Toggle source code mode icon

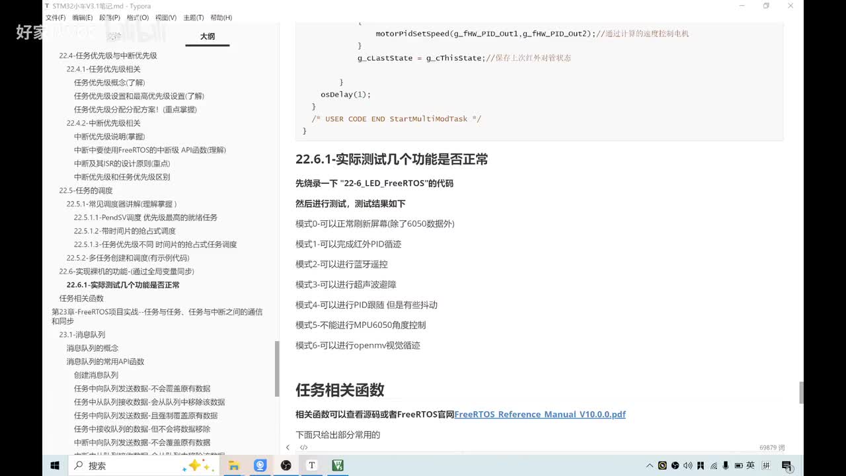point(304,448)
